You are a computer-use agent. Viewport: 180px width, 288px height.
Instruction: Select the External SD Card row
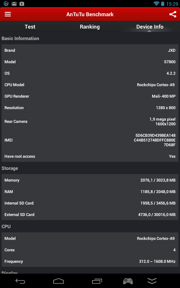click(90, 214)
